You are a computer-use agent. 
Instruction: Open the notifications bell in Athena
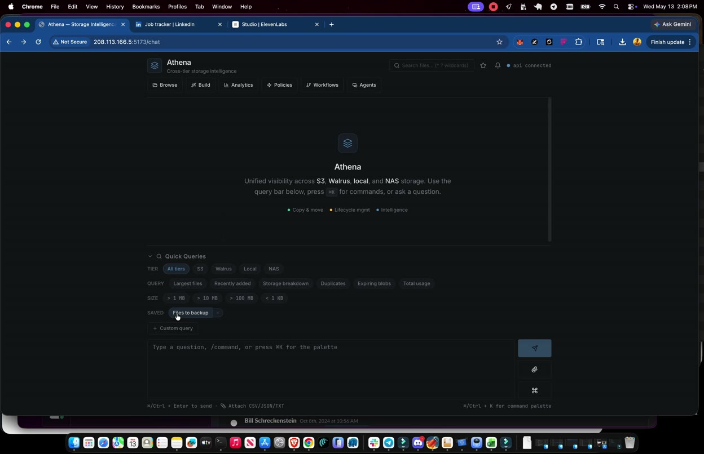[x=498, y=66]
